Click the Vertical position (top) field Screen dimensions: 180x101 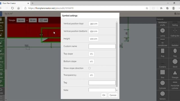[94, 24]
